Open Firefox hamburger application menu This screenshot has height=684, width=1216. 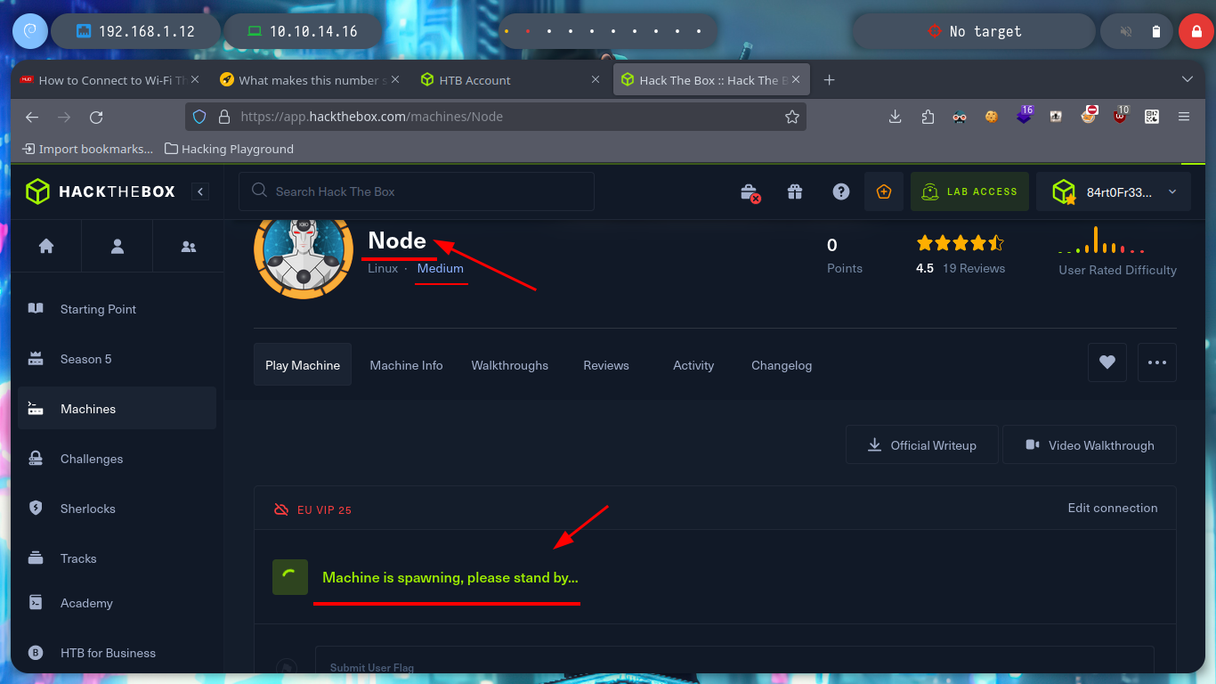tap(1183, 117)
